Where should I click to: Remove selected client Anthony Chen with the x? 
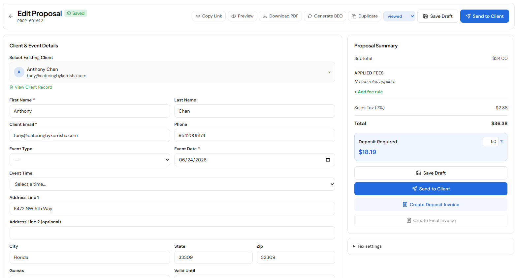click(329, 72)
